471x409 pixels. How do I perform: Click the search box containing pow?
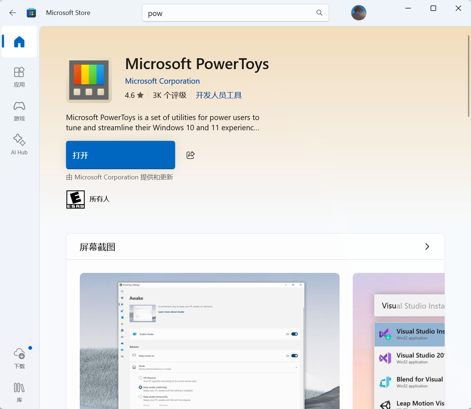[x=229, y=13]
